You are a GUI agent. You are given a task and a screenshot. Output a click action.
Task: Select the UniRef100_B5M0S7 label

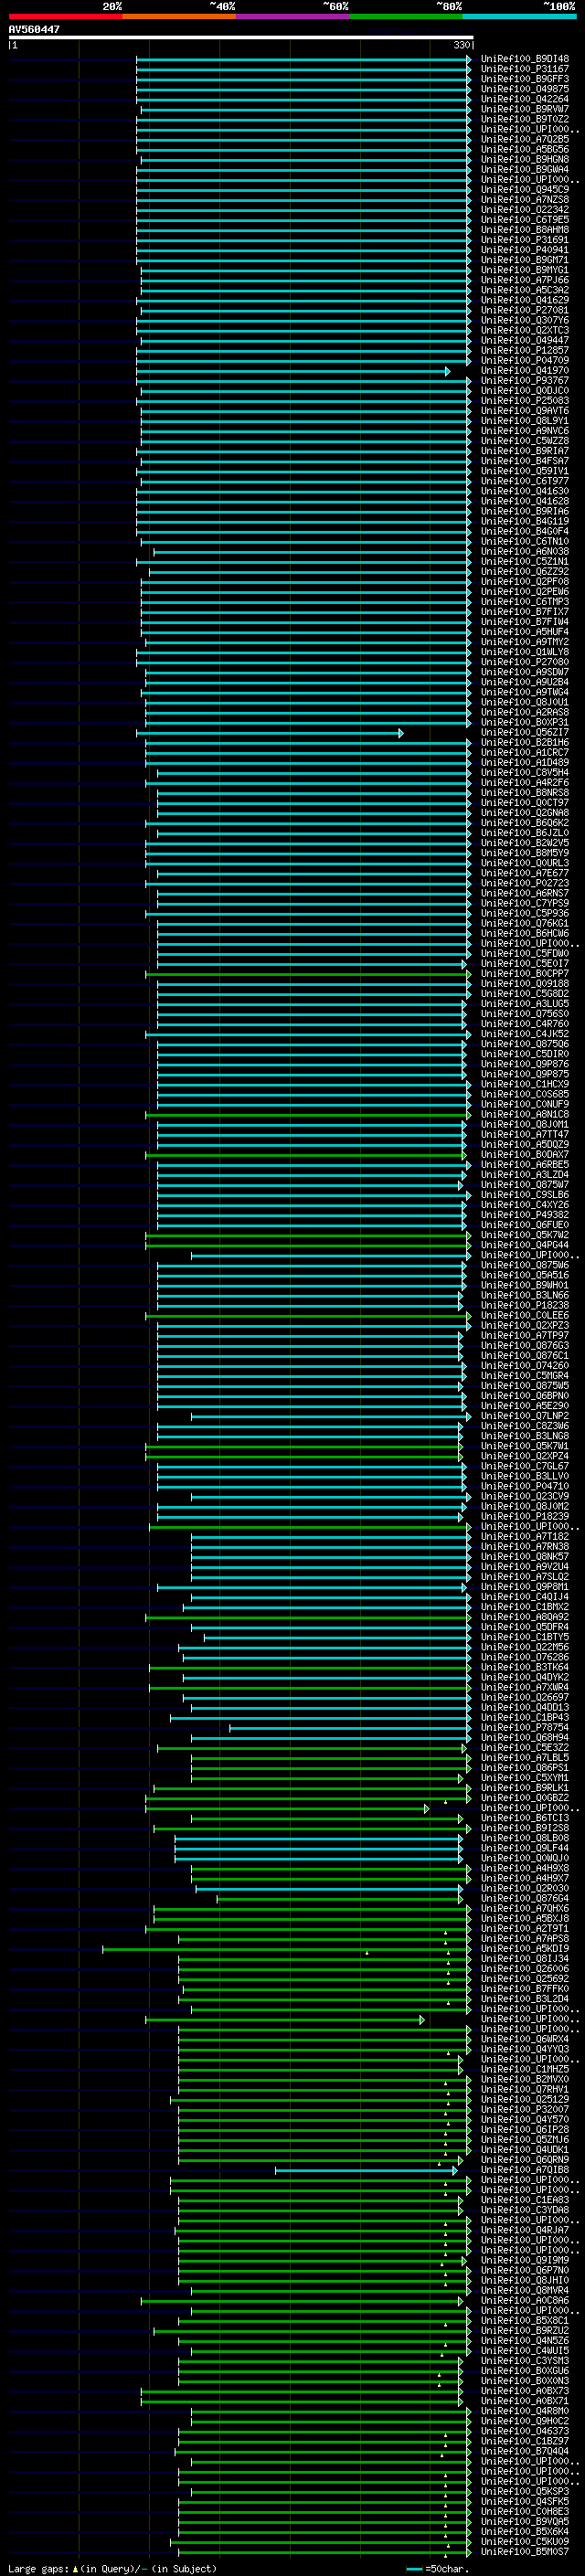pyautogui.click(x=525, y=2552)
